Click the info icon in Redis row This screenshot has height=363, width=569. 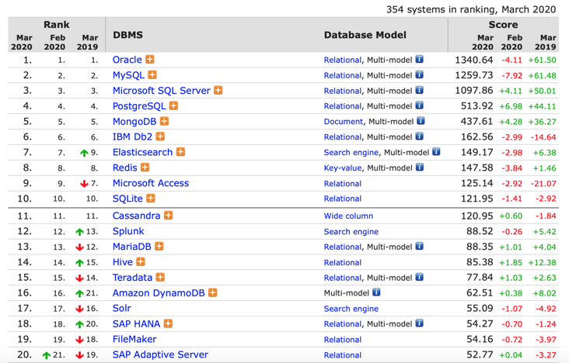click(x=420, y=168)
